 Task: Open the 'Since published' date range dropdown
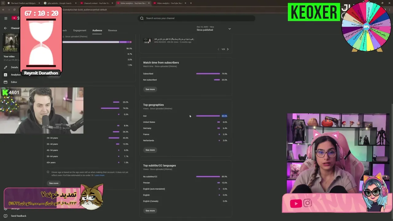click(x=214, y=29)
